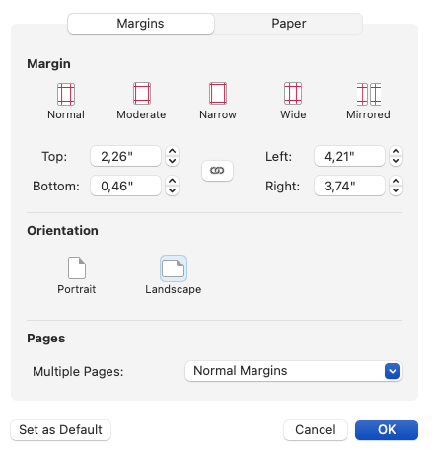Confirm settings with OK button
The image size is (432, 453).
point(387,430)
